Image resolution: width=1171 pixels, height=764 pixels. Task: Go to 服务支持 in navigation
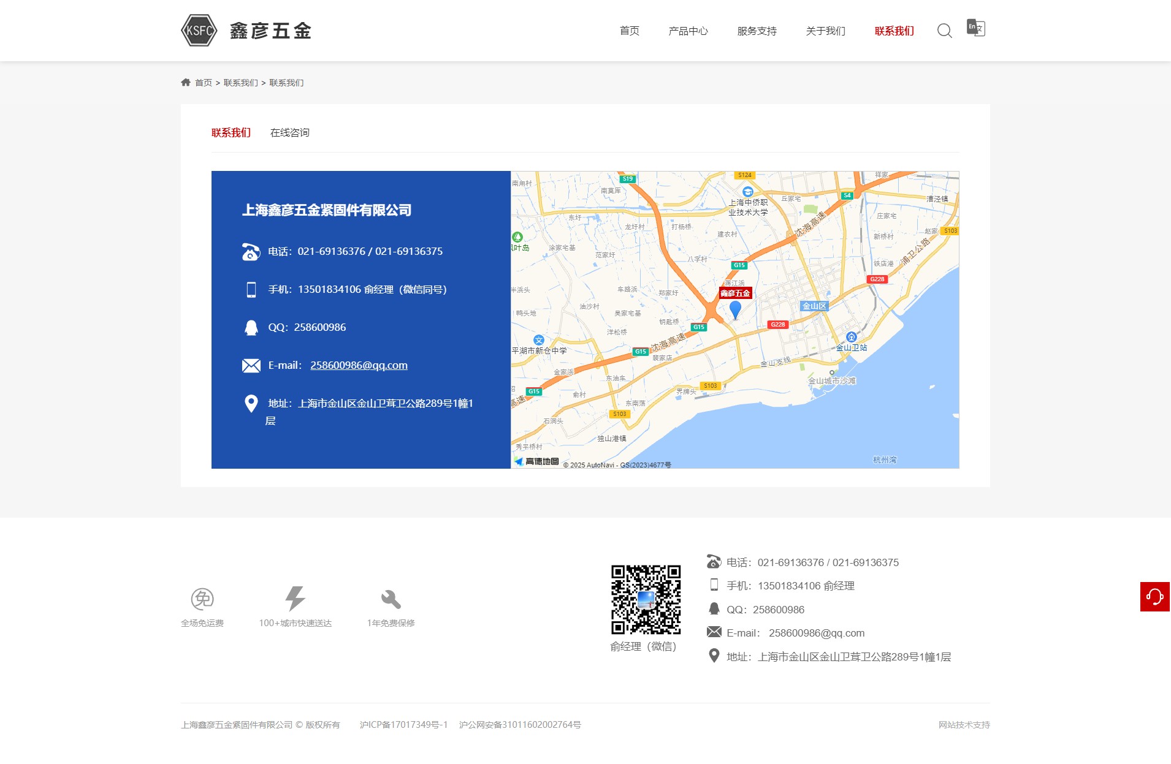pyautogui.click(x=757, y=31)
